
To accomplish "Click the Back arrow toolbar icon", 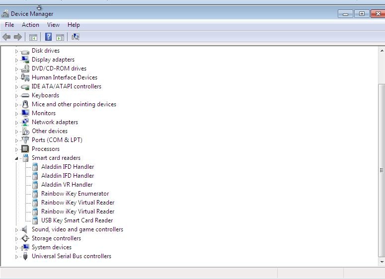I will (x=6, y=37).
